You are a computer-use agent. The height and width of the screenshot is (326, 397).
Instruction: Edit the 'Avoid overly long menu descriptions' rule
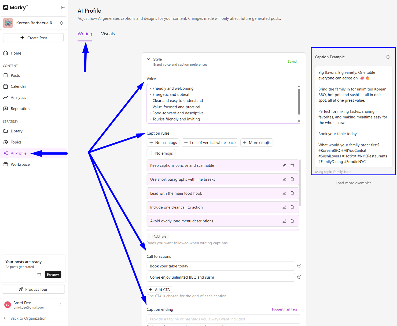pos(284,221)
